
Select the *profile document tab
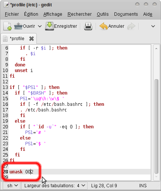click(18, 39)
